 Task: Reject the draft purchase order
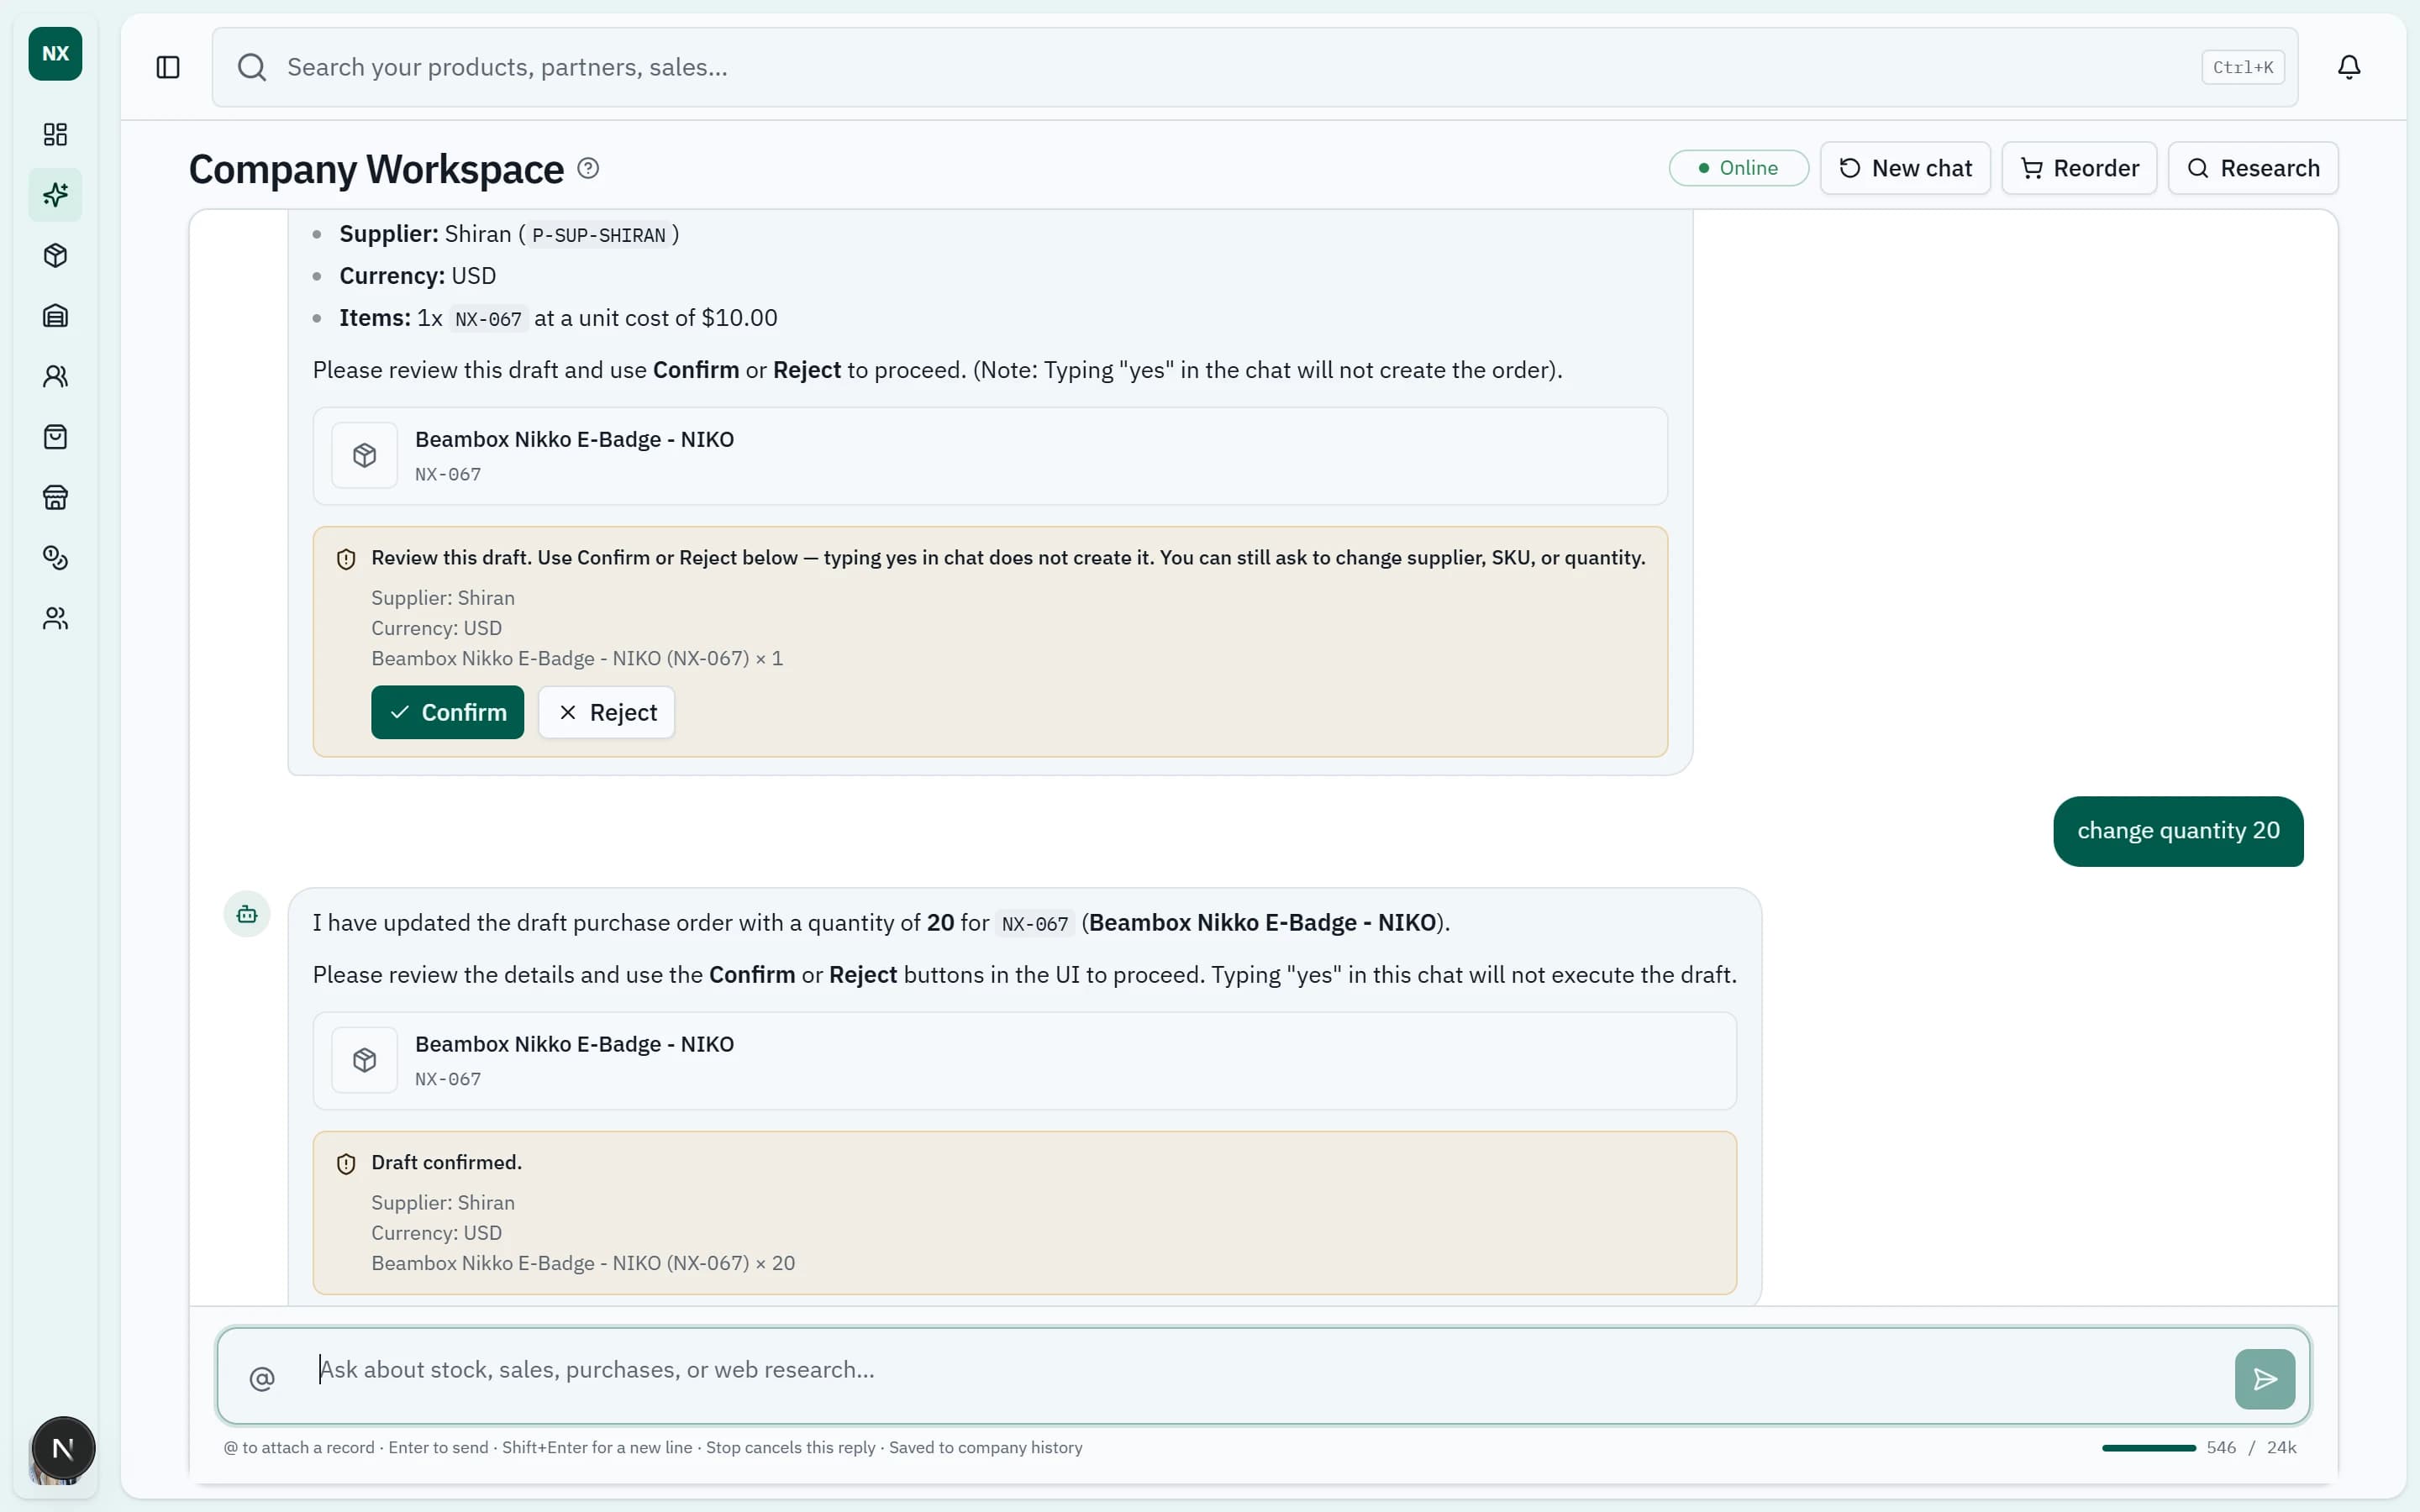point(607,712)
